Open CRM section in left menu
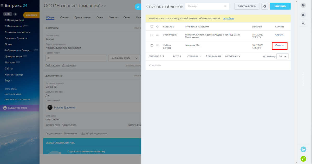 point(8,14)
